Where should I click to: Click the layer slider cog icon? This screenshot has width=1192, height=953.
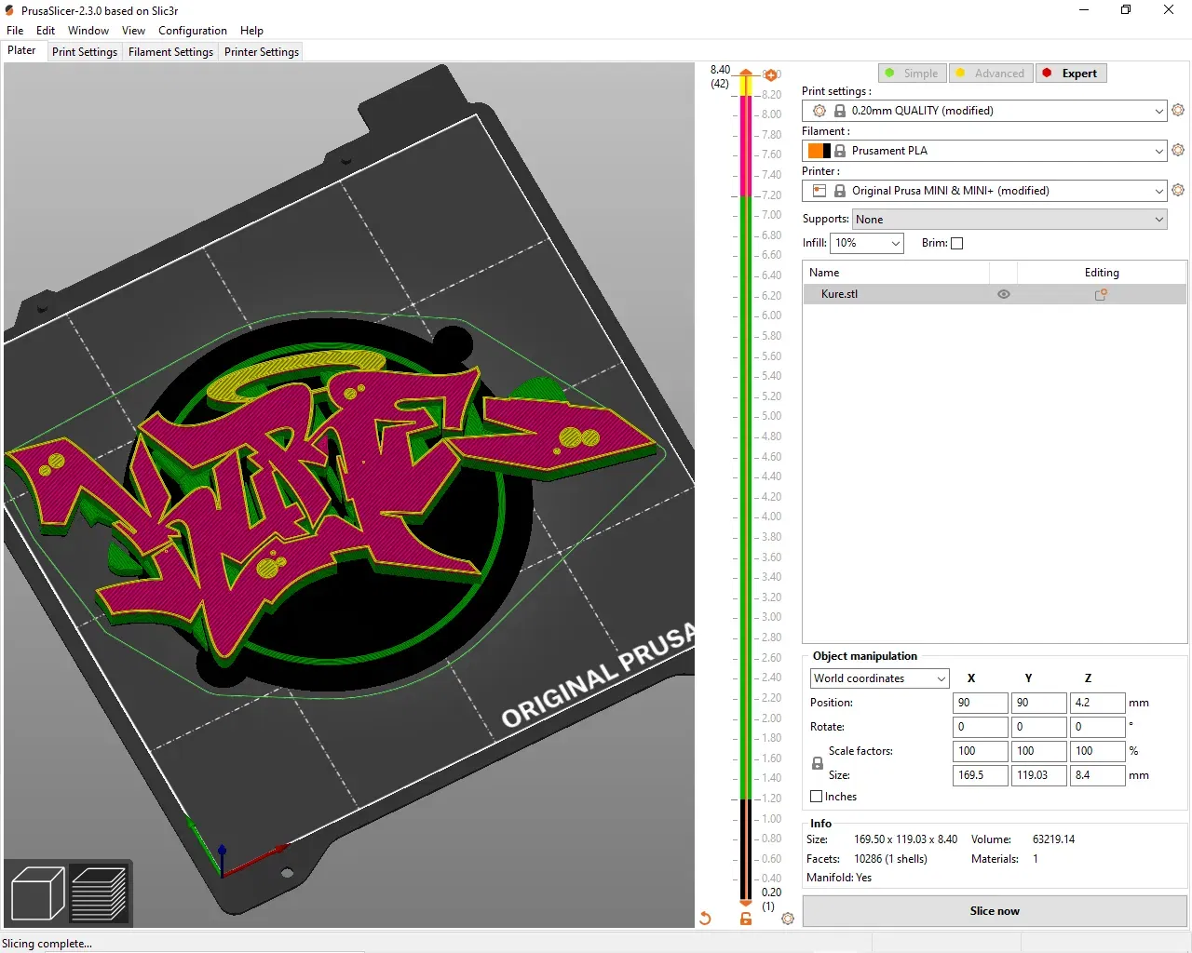(x=788, y=919)
